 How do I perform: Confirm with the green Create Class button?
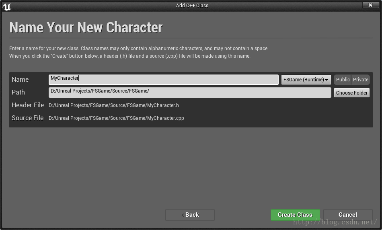point(295,215)
